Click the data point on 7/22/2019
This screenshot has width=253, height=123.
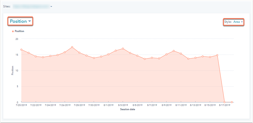coord(36,56)
